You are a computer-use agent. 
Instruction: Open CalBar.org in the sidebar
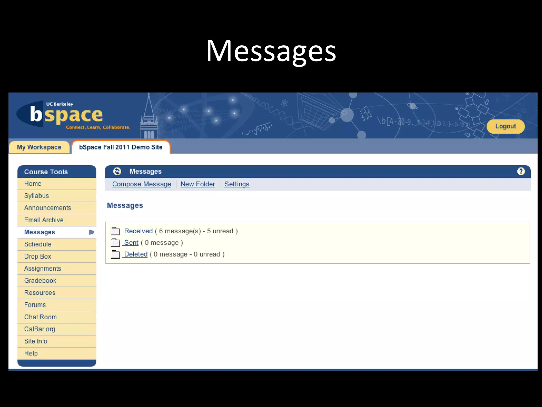(57, 329)
